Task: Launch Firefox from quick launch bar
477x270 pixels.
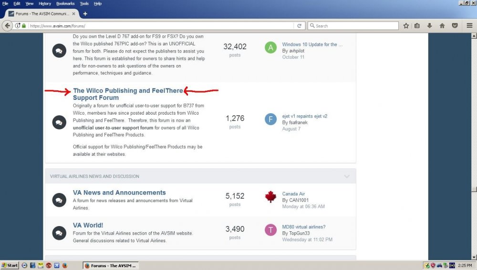Action: pos(64,265)
